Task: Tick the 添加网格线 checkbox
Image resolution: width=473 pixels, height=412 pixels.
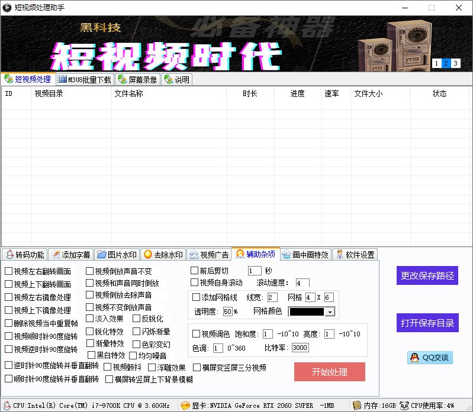Action: tap(197, 297)
